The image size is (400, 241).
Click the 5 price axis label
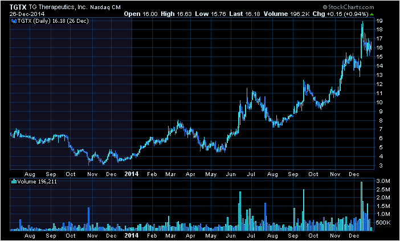[x=381, y=148]
